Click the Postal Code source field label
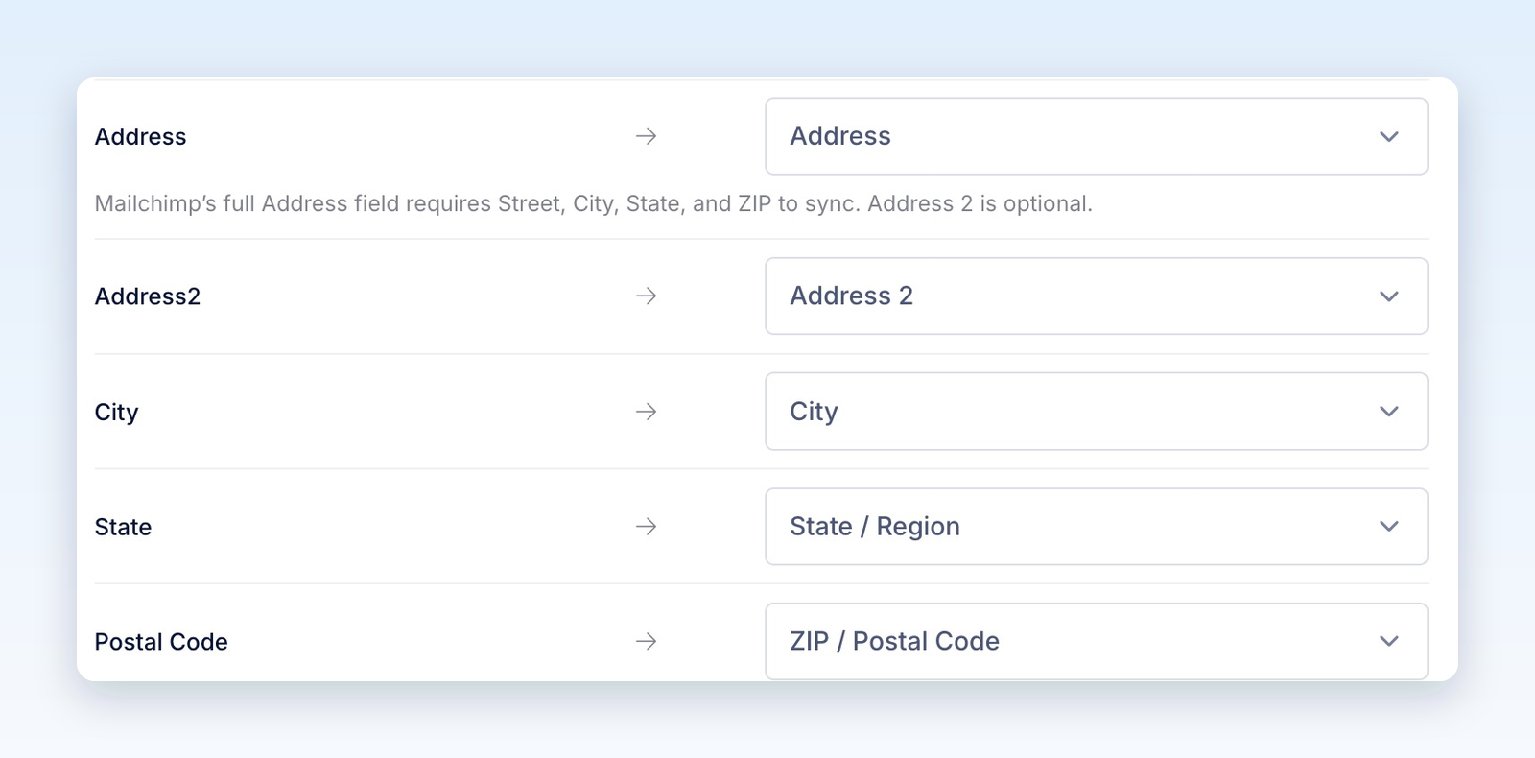This screenshot has height=758, width=1535. point(161,642)
